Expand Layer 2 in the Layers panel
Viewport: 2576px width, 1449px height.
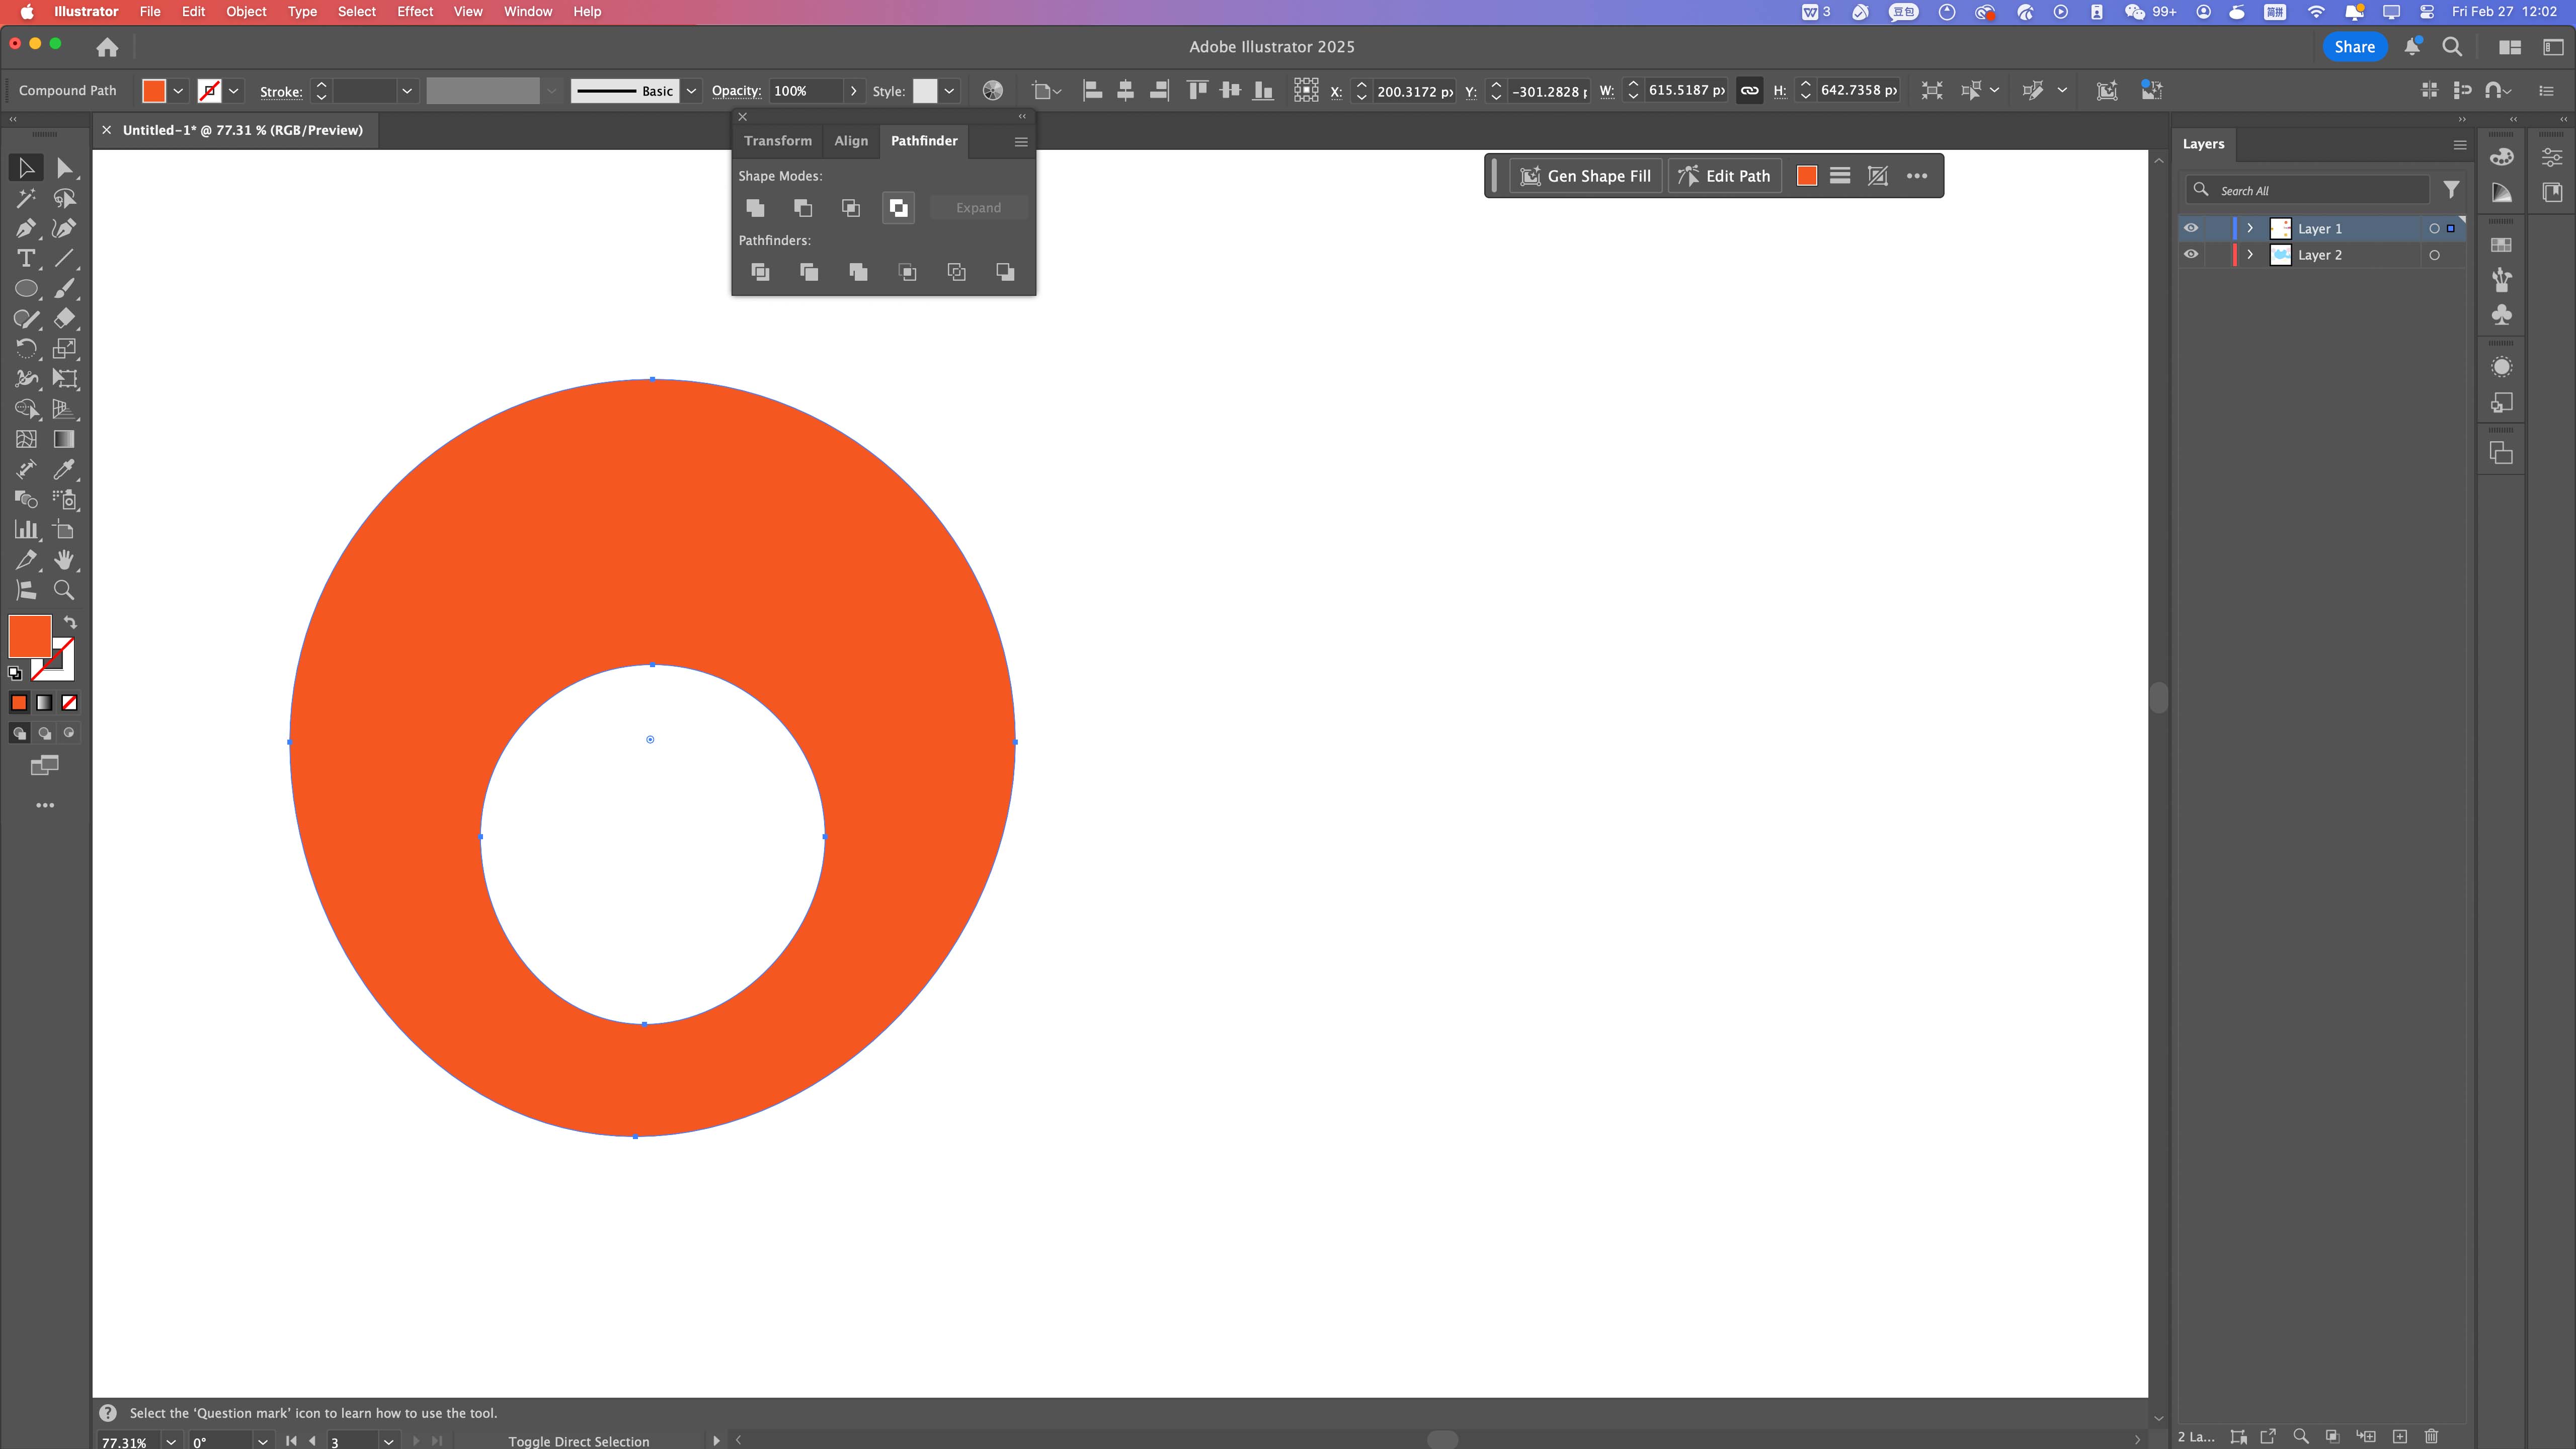[x=2250, y=254]
